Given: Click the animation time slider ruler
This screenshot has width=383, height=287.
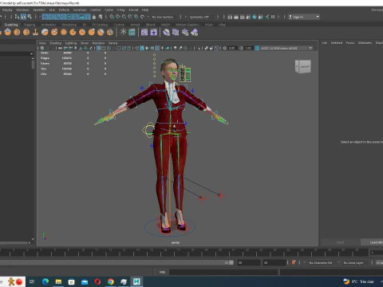Looking at the screenshot, I should pyautogui.click(x=184, y=253).
